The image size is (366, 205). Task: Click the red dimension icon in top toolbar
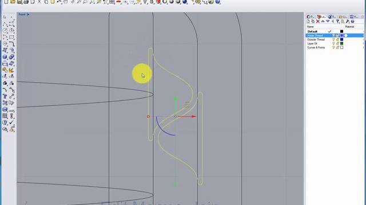click(x=118, y=2)
